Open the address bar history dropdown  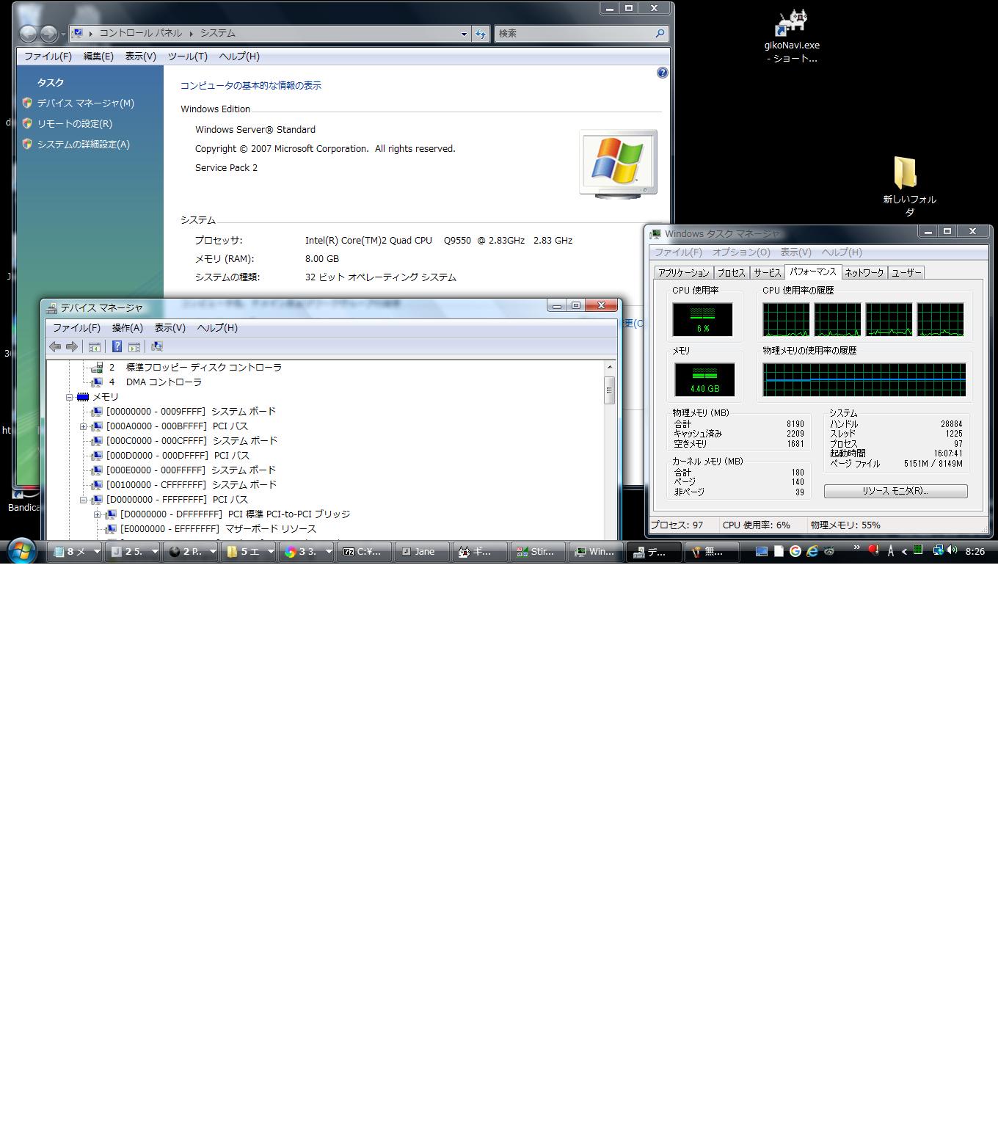pyautogui.click(x=463, y=34)
